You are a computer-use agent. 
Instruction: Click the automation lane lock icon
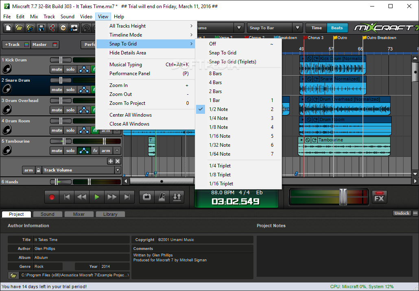(x=39, y=170)
